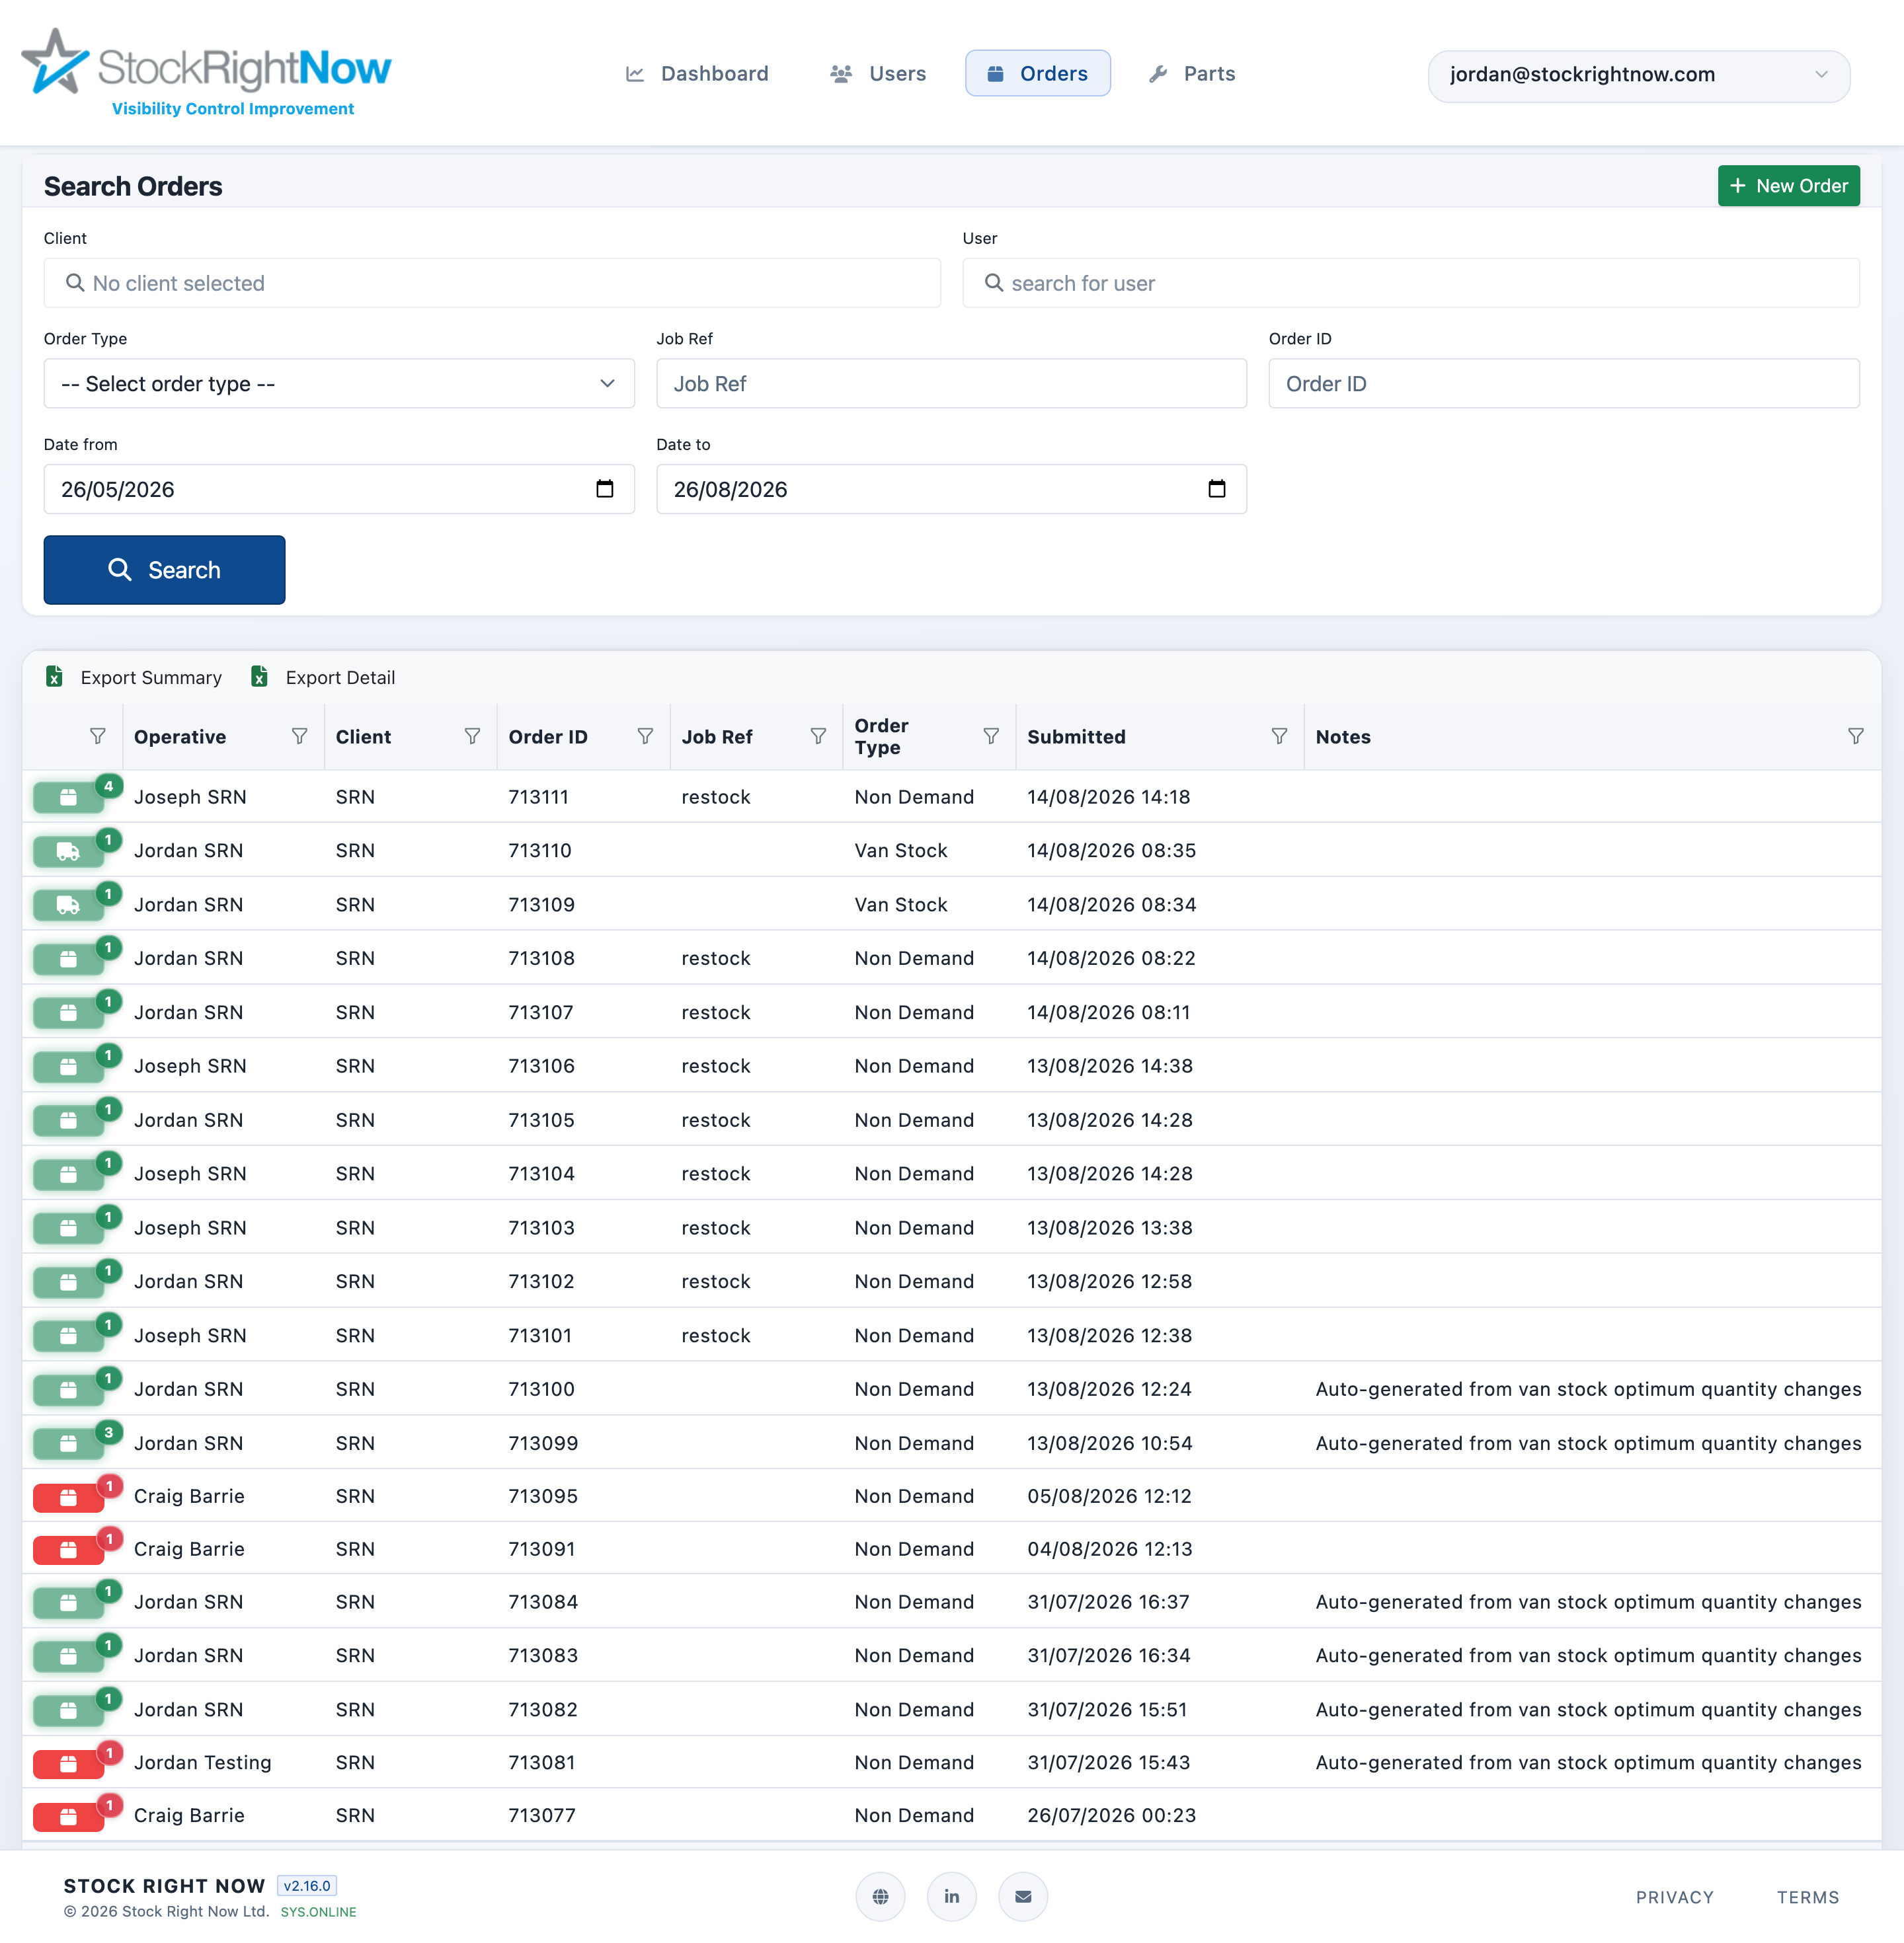The height and width of the screenshot is (1943, 1904).
Task: Click Export Summary
Action: pos(134,677)
